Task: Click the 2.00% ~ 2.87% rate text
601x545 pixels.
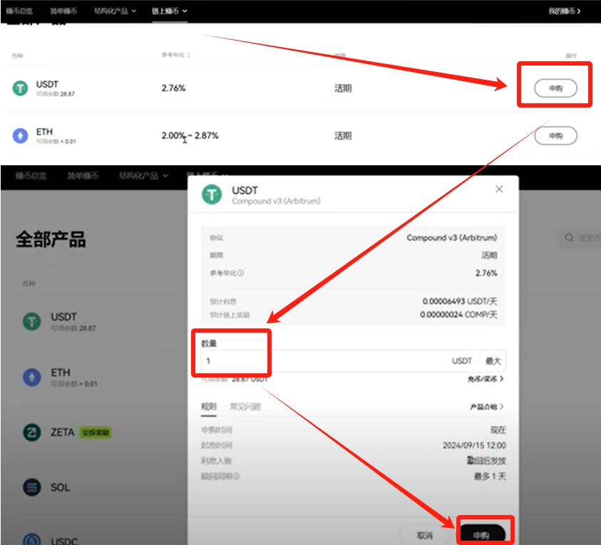Action: pyautogui.click(x=190, y=135)
